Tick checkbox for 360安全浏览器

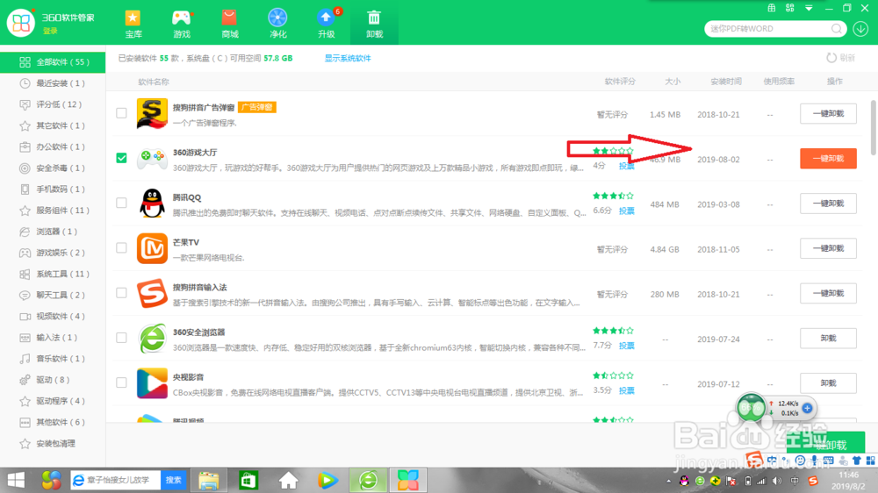click(x=121, y=338)
